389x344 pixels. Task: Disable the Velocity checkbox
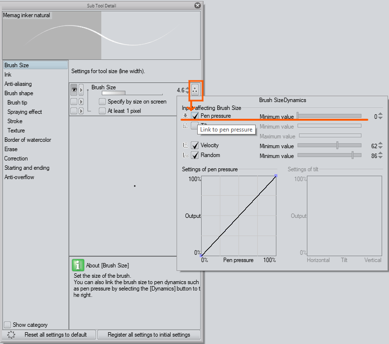pyautogui.click(x=195, y=146)
